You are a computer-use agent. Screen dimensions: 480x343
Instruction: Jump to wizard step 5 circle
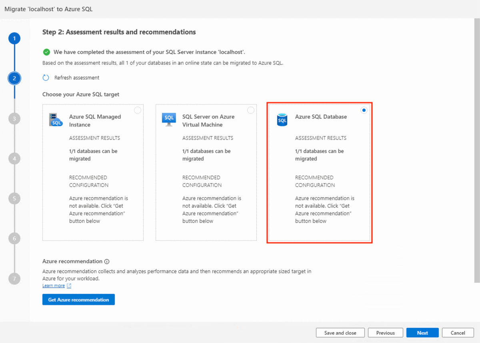point(14,198)
